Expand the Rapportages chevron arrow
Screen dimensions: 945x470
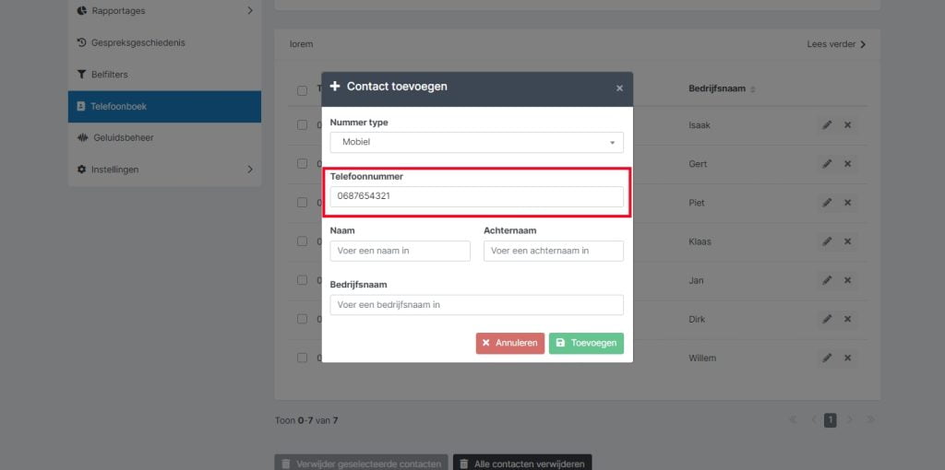click(x=250, y=11)
